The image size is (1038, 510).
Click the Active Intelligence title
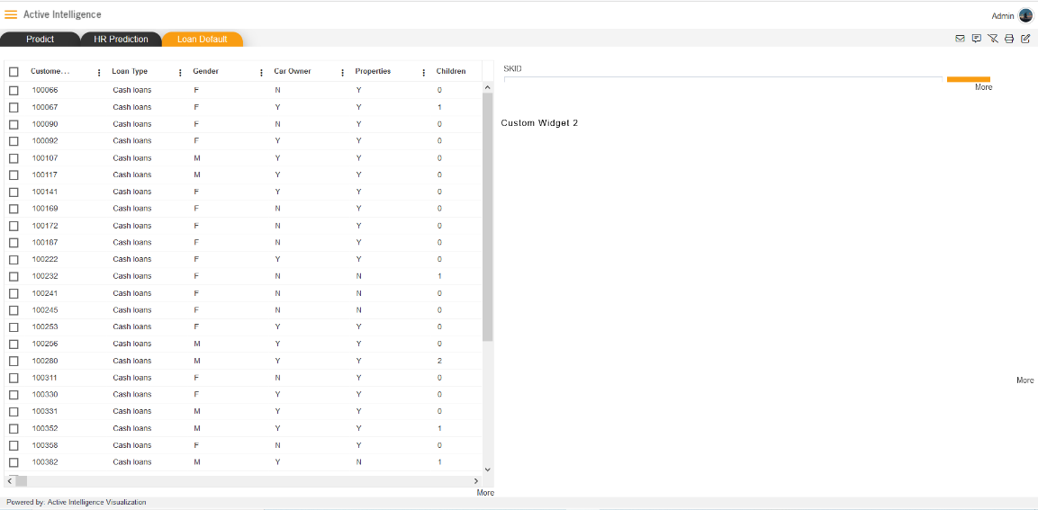click(62, 14)
